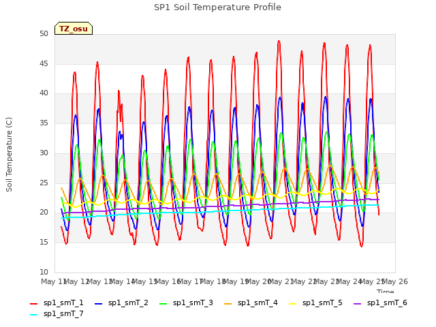Click the y-axis tick label 30
The image size is (436, 327).
click(44, 153)
